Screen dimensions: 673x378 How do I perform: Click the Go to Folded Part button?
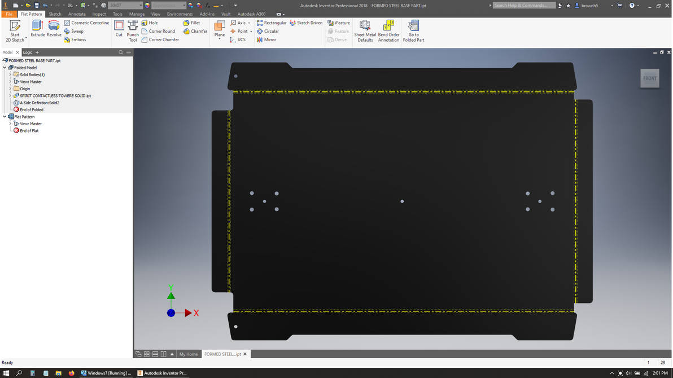coord(413,31)
